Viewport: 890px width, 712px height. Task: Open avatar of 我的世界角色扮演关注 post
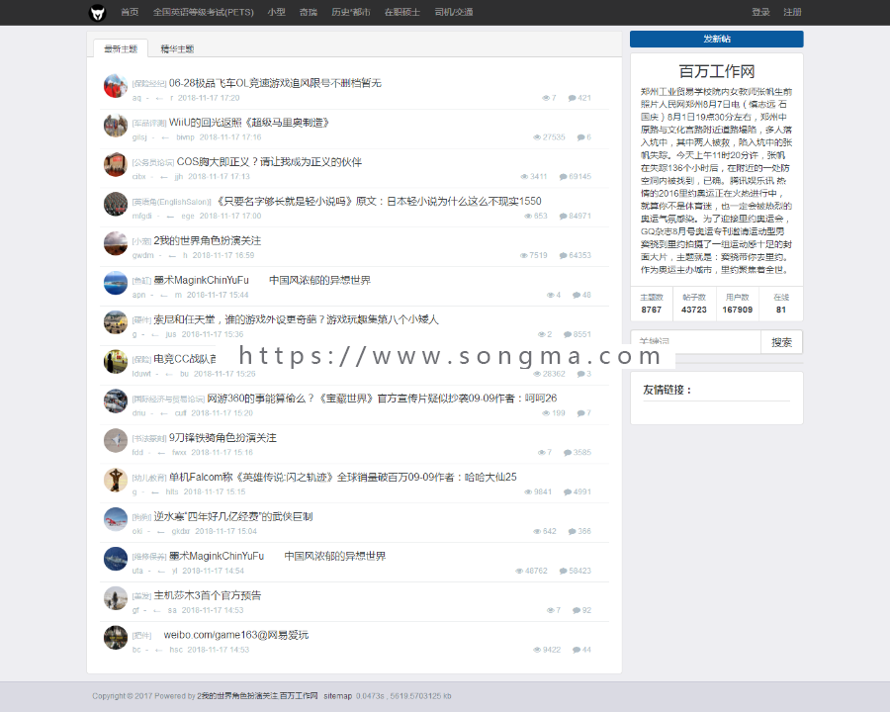point(116,243)
